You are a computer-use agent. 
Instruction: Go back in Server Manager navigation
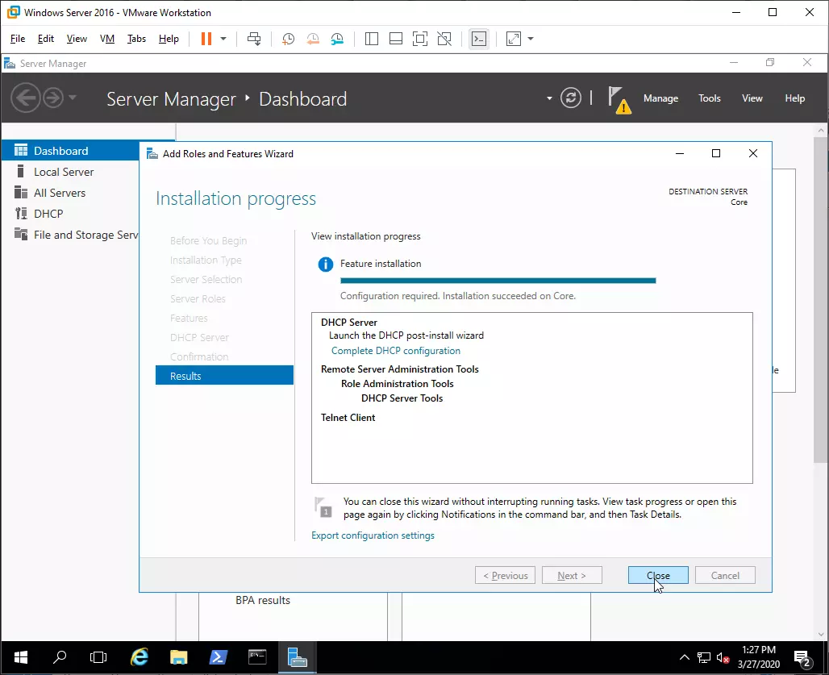pyautogui.click(x=25, y=98)
